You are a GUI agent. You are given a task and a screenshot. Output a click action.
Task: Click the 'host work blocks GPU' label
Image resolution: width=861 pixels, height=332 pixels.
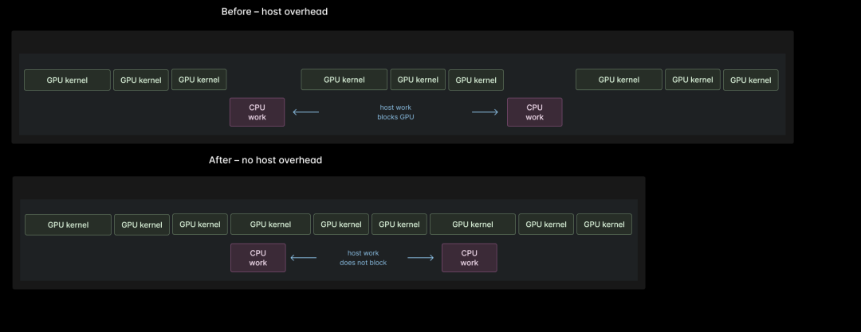coord(395,112)
